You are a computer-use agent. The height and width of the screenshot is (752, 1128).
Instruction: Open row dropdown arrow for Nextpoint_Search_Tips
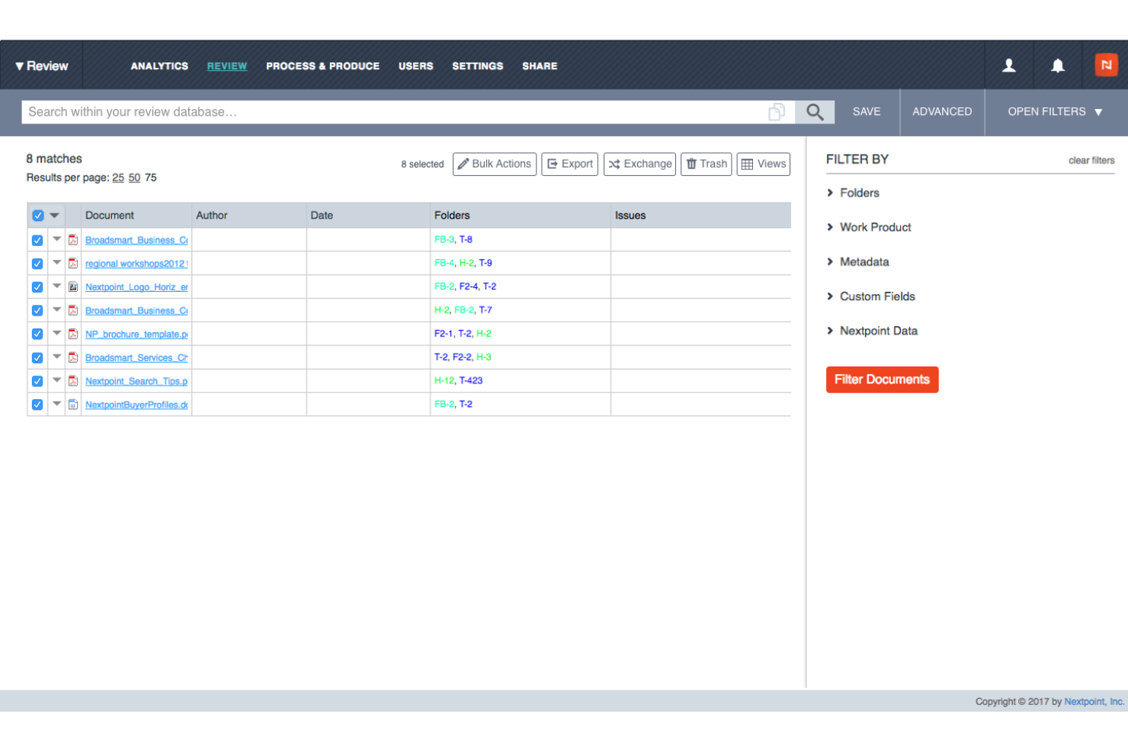coord(56,380)
